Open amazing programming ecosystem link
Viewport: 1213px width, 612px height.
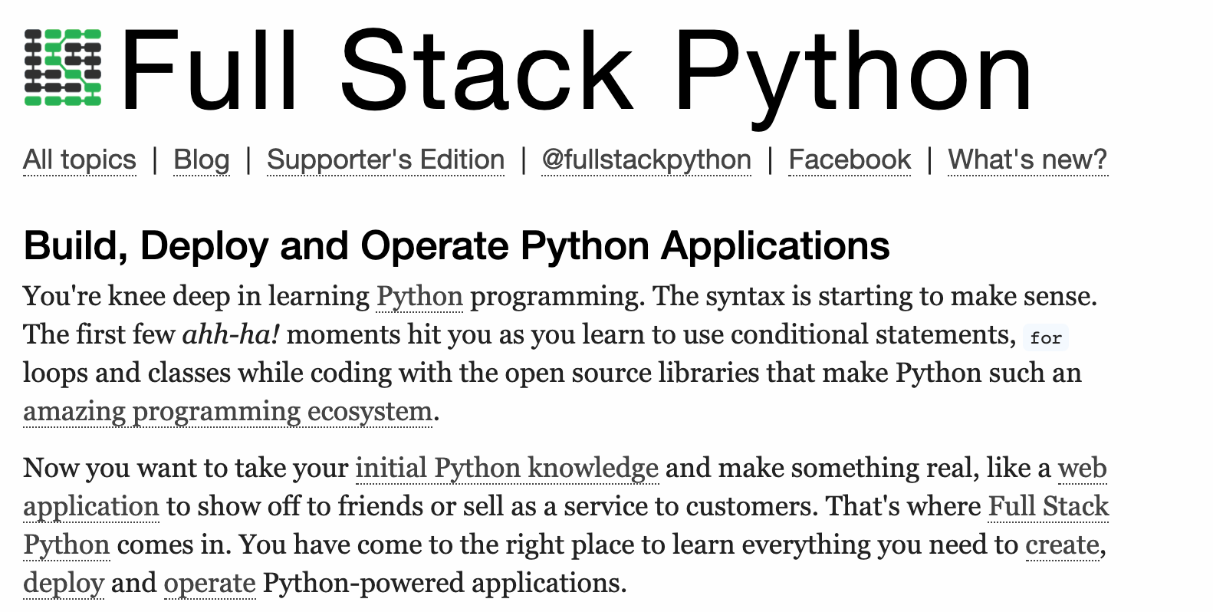228,412
